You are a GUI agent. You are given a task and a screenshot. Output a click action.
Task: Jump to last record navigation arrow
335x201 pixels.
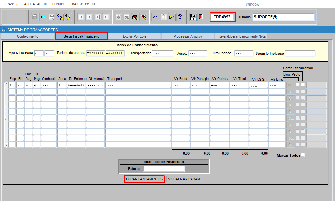tap(106, 17)
